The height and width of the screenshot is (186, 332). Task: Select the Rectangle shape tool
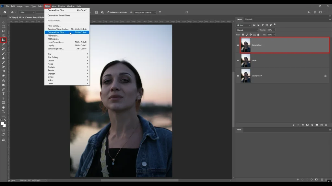click(3, 103)
